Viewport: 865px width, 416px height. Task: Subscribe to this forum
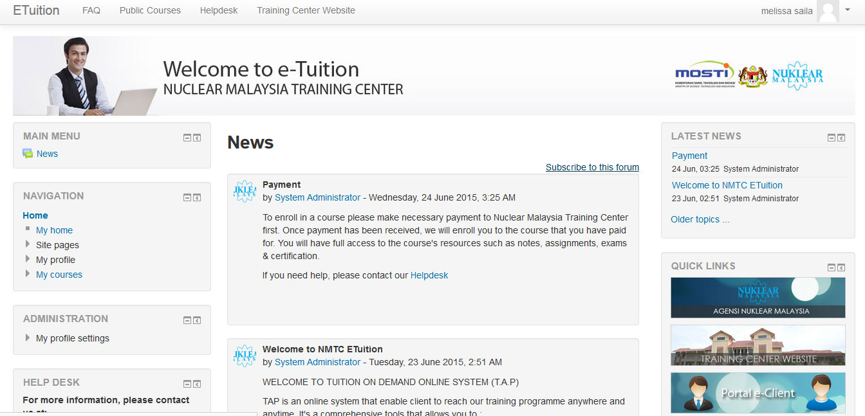pyautogui.click(x=592, y=167)
